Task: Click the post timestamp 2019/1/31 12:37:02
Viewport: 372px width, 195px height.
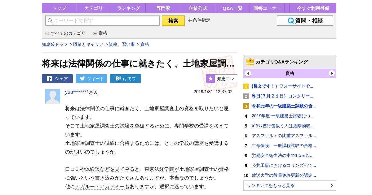Action: 213,92
